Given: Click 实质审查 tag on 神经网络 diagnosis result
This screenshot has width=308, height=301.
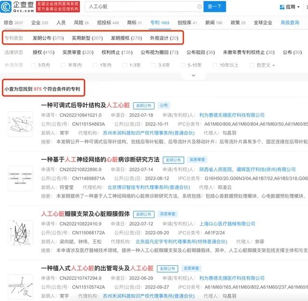Looking at the screenshot, I should (197, 160).
